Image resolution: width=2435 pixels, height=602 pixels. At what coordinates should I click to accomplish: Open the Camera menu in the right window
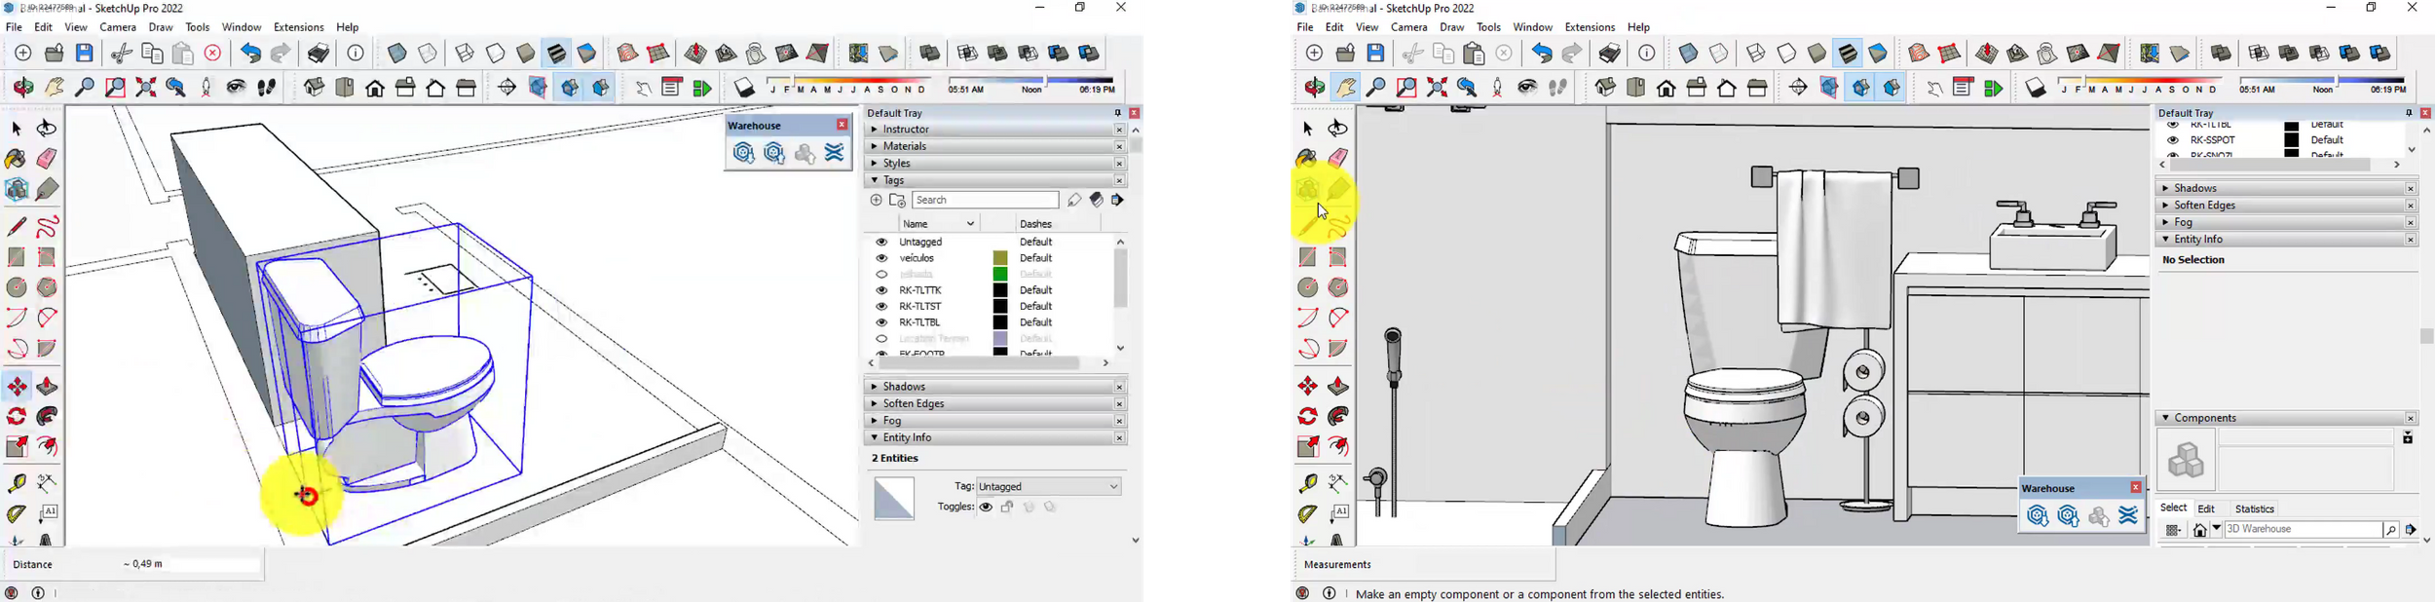1408,27
